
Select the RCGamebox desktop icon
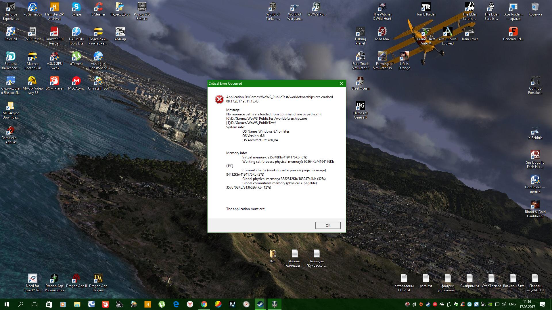32,9
